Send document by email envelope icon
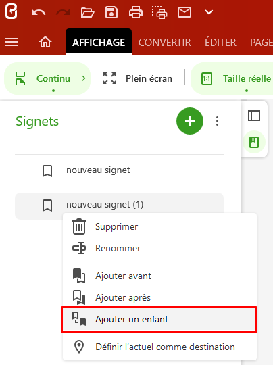Viewport: 273px width, 365px height. click(x=184, y=12)
